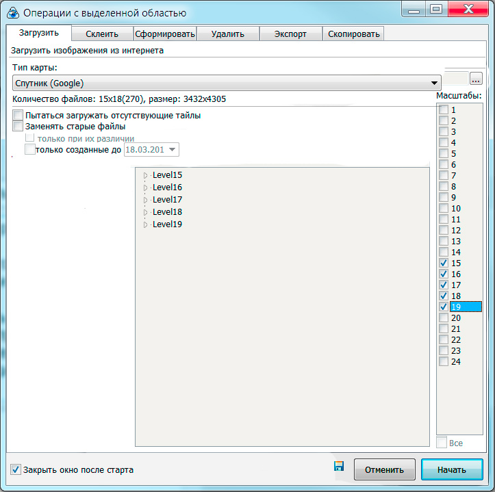The image size is (495, 492).
Task: Open the map type dropdown 'Спутник (Google)'
Action: coord(226,83)
